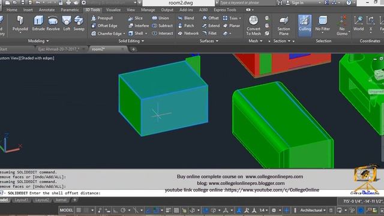Apply the Shell solid edit
The height and width of the screenshot is (216, 384).
pos(136,34)
